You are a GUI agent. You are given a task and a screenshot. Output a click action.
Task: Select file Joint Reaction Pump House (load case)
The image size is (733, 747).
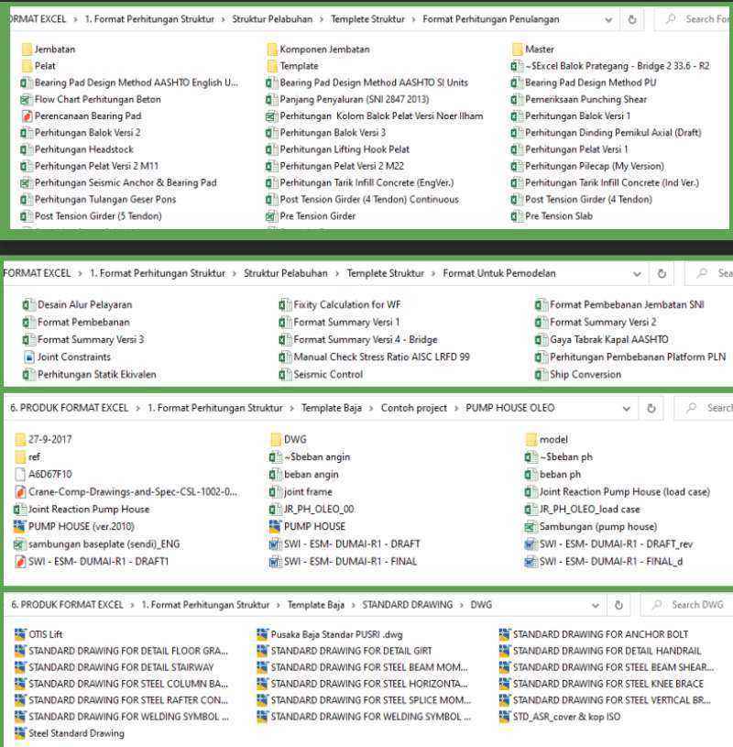(x=618, y=491)
